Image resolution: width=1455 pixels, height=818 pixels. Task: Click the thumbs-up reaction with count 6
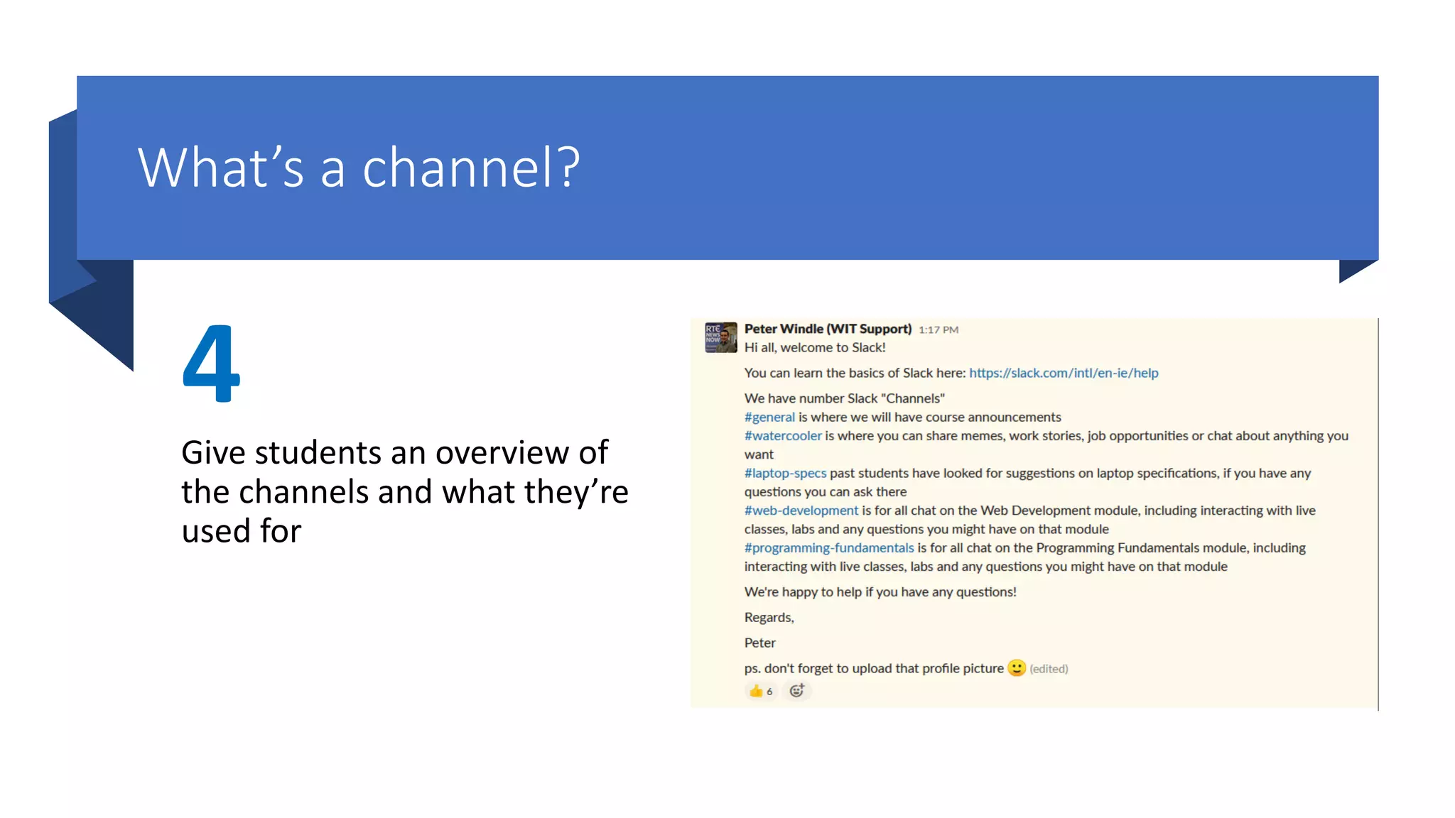[761, 691]
